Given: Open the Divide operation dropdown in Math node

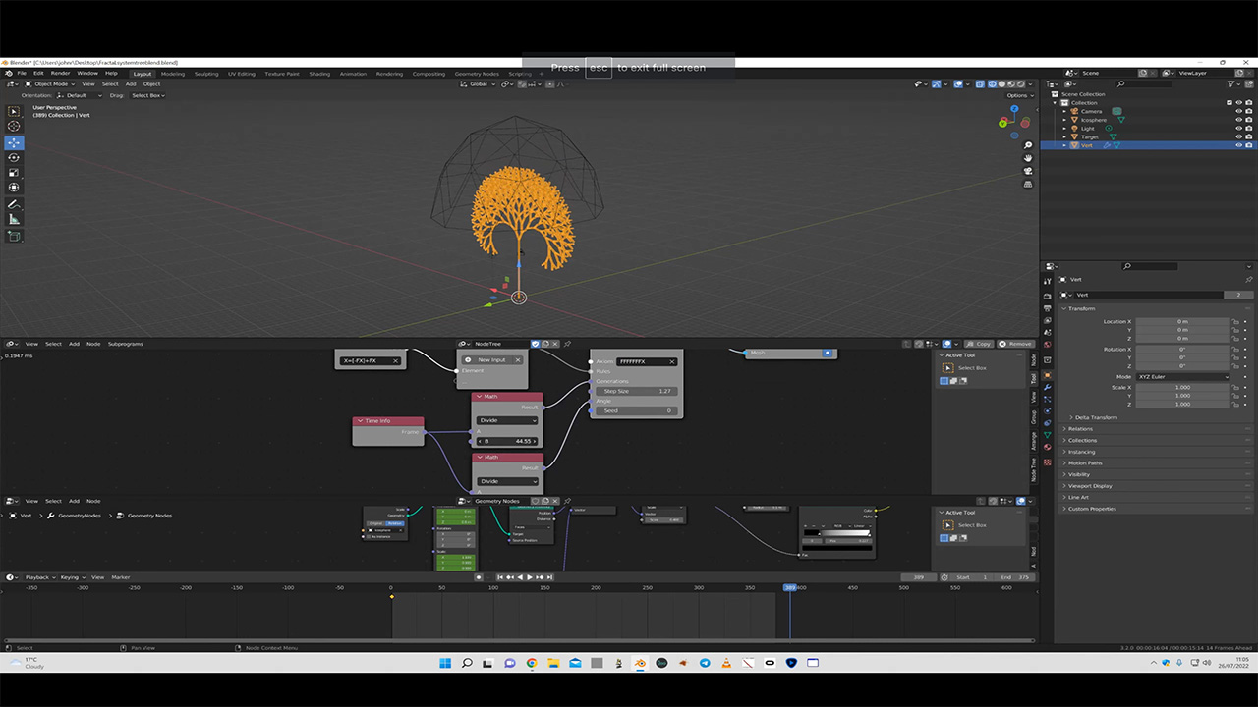Looking at the screenshot, I should tap(507, 420).
